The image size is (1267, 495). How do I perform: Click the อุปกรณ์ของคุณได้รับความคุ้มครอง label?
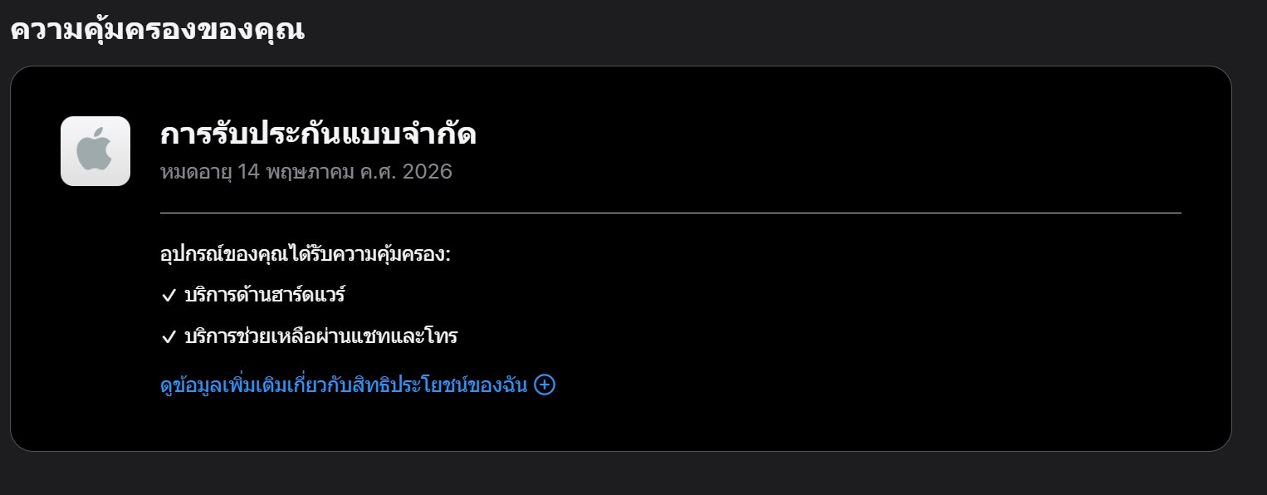click(x=305, y=254)
